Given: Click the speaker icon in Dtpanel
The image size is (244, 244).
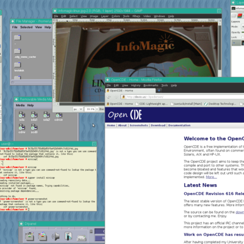Looking at the screenshot, I should [x=56, y=236].
